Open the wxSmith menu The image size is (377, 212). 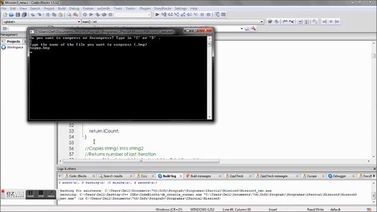click(x=104, y=8)
